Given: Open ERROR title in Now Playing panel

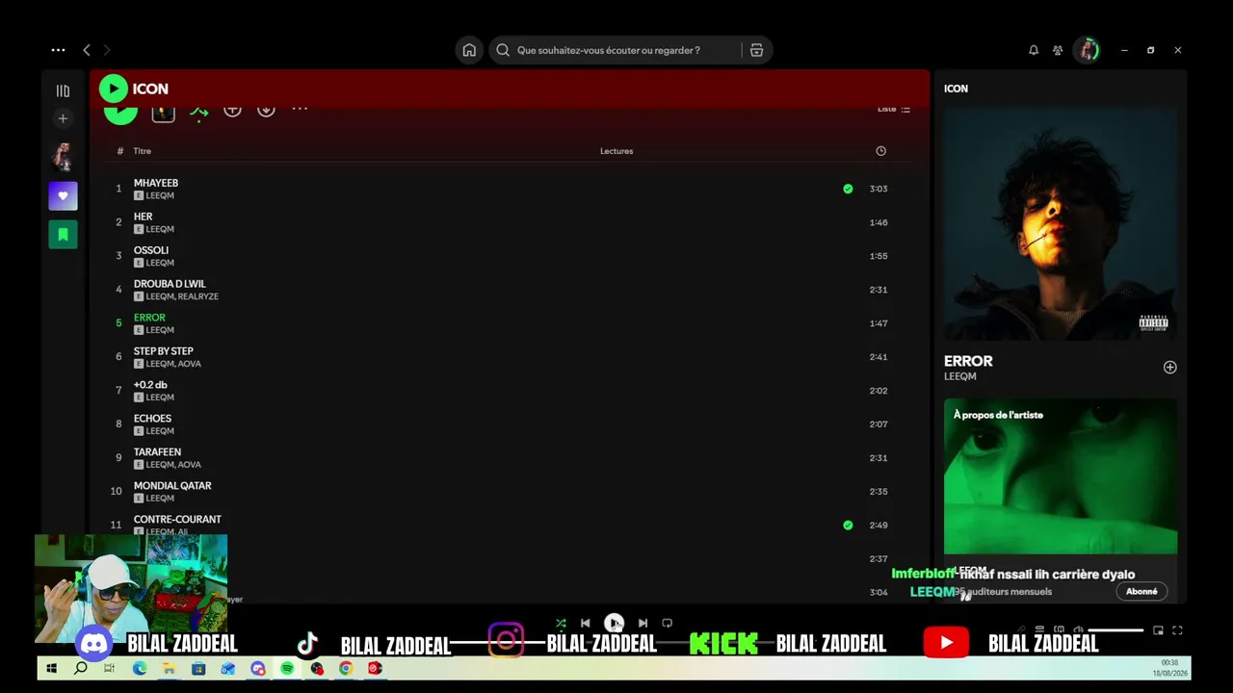Looking at the screenshot, I should coord(968,361).
